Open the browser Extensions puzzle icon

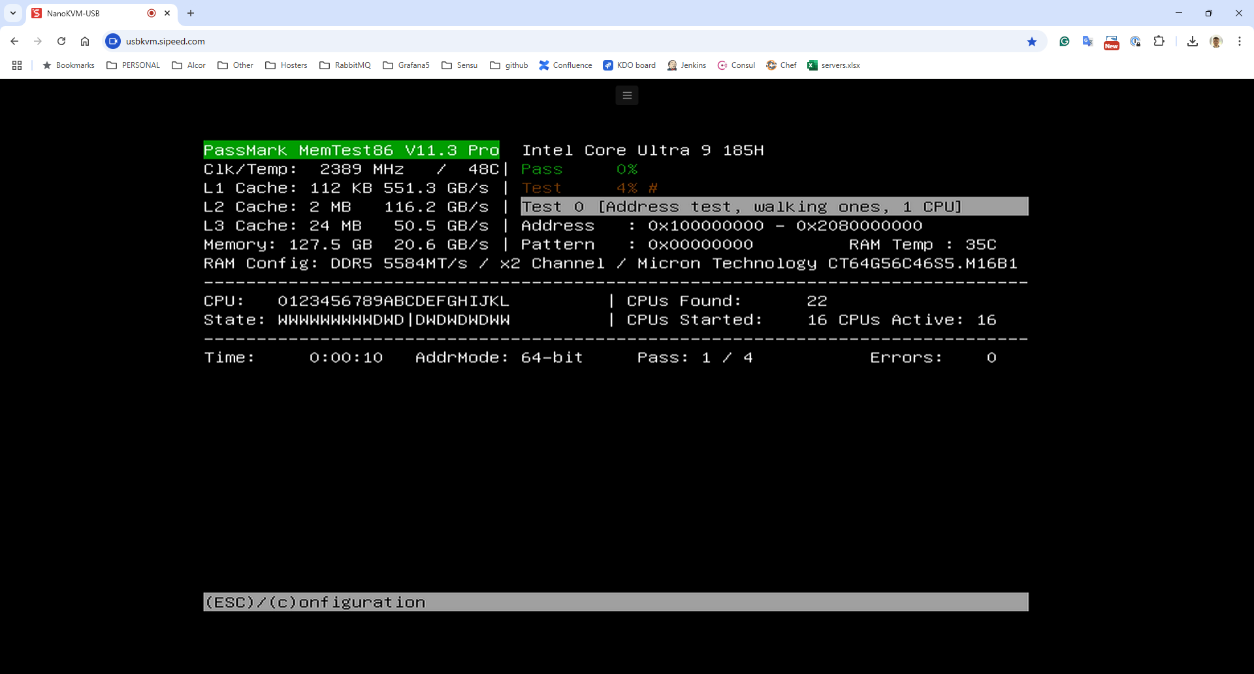pyautogui.click(x=1159, y=41)
